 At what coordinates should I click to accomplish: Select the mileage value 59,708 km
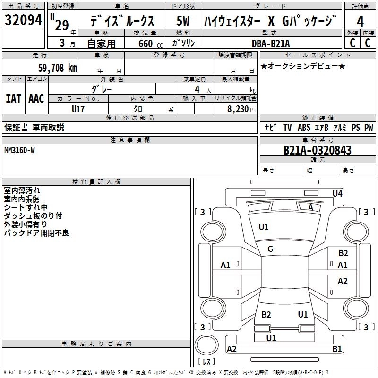pos(57,68)
